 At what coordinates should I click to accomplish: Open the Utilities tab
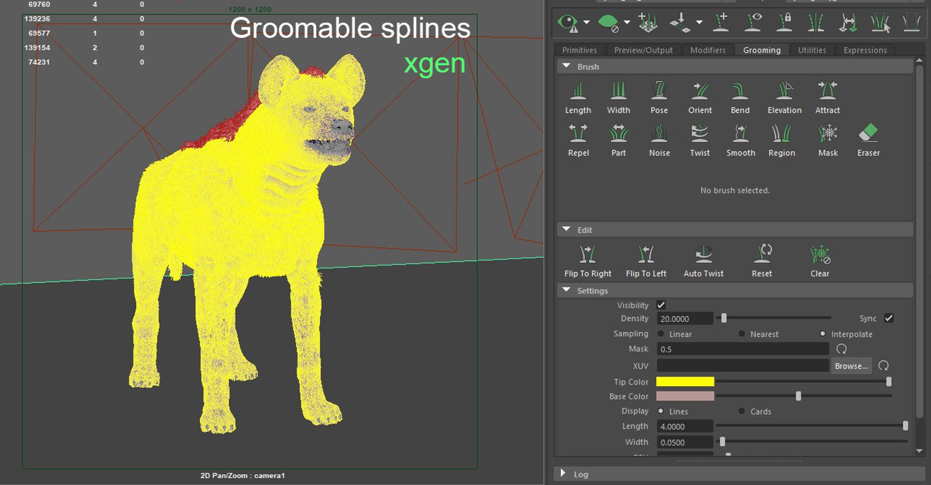click(812, 50)
